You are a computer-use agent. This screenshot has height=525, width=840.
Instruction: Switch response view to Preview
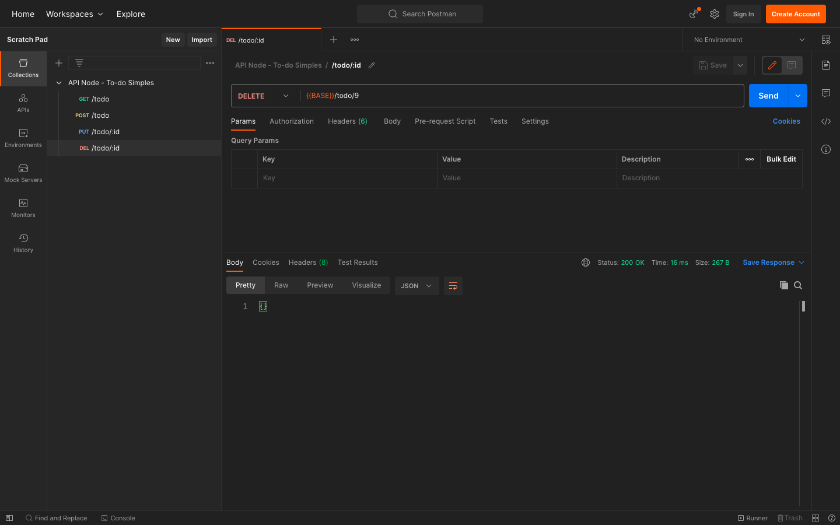[x=320, y=285]
